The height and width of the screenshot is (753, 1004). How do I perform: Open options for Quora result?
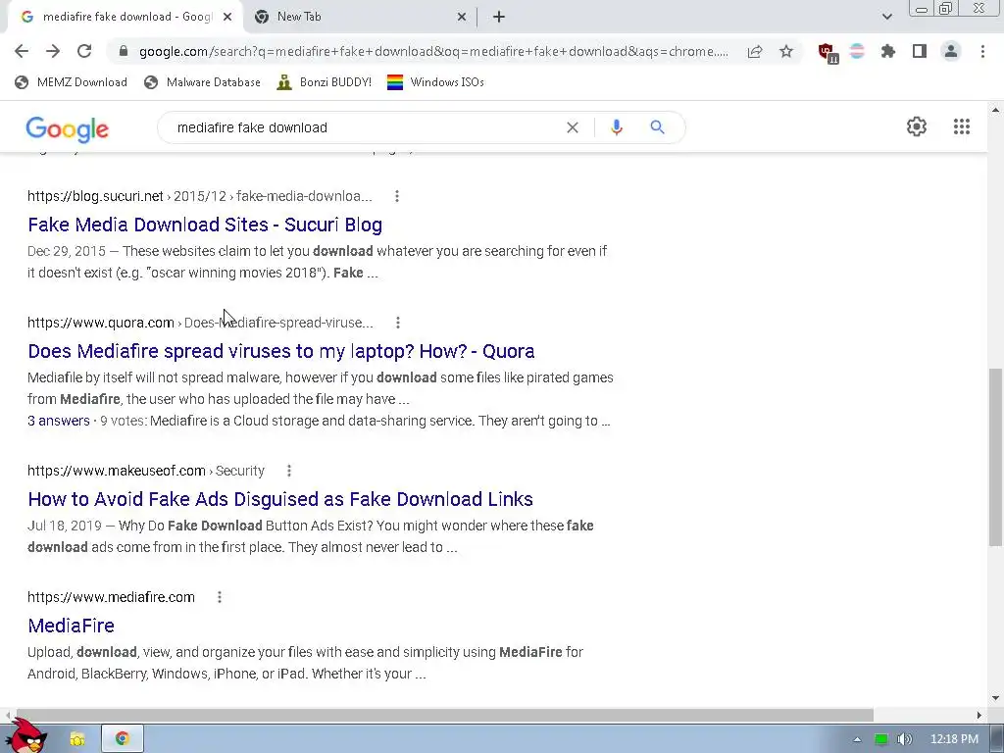pos(398,323)
